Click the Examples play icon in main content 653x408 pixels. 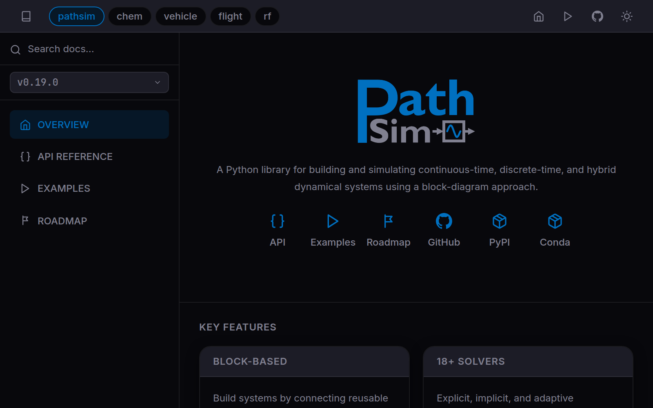(x=333, y=221)
